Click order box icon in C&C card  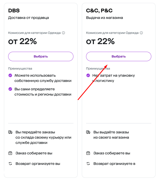pos(88,153)
